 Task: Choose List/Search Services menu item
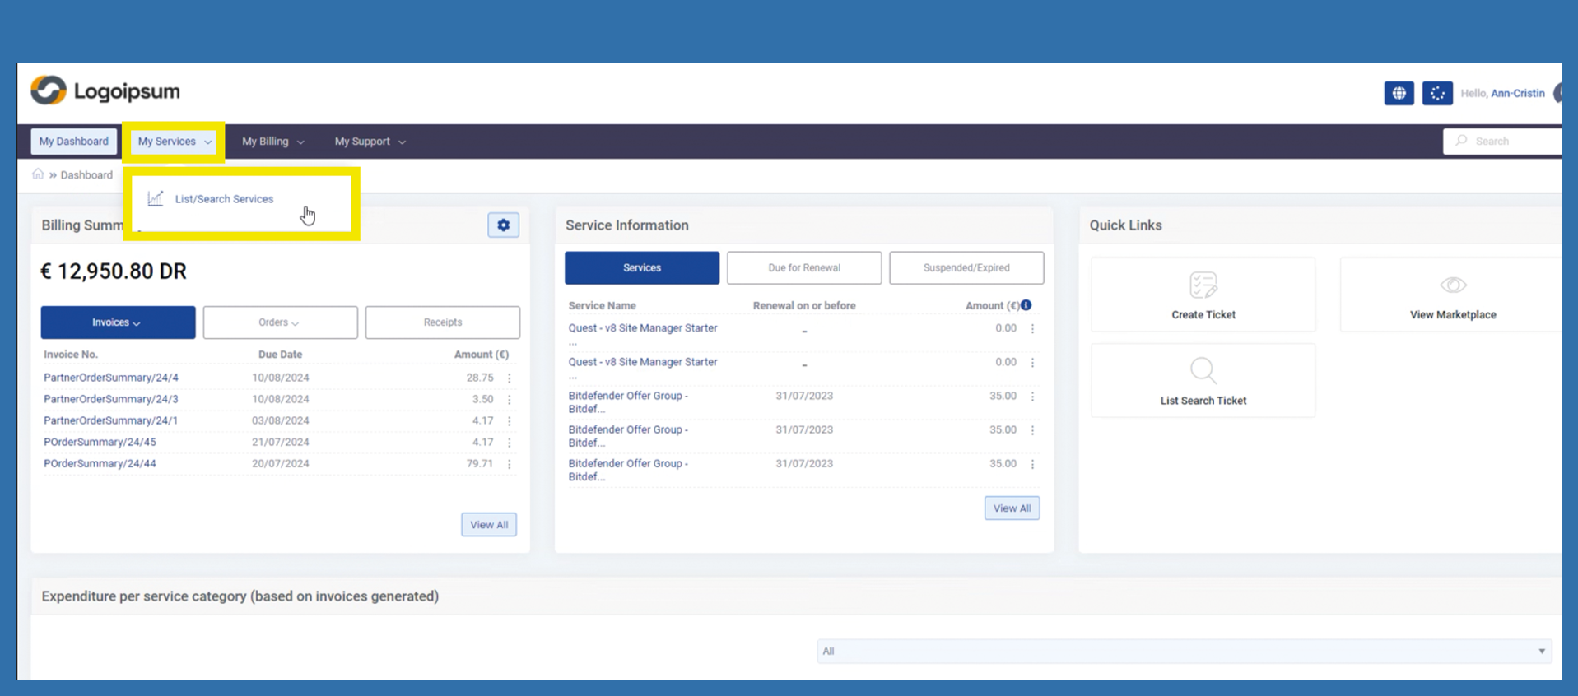coord(224,199)
